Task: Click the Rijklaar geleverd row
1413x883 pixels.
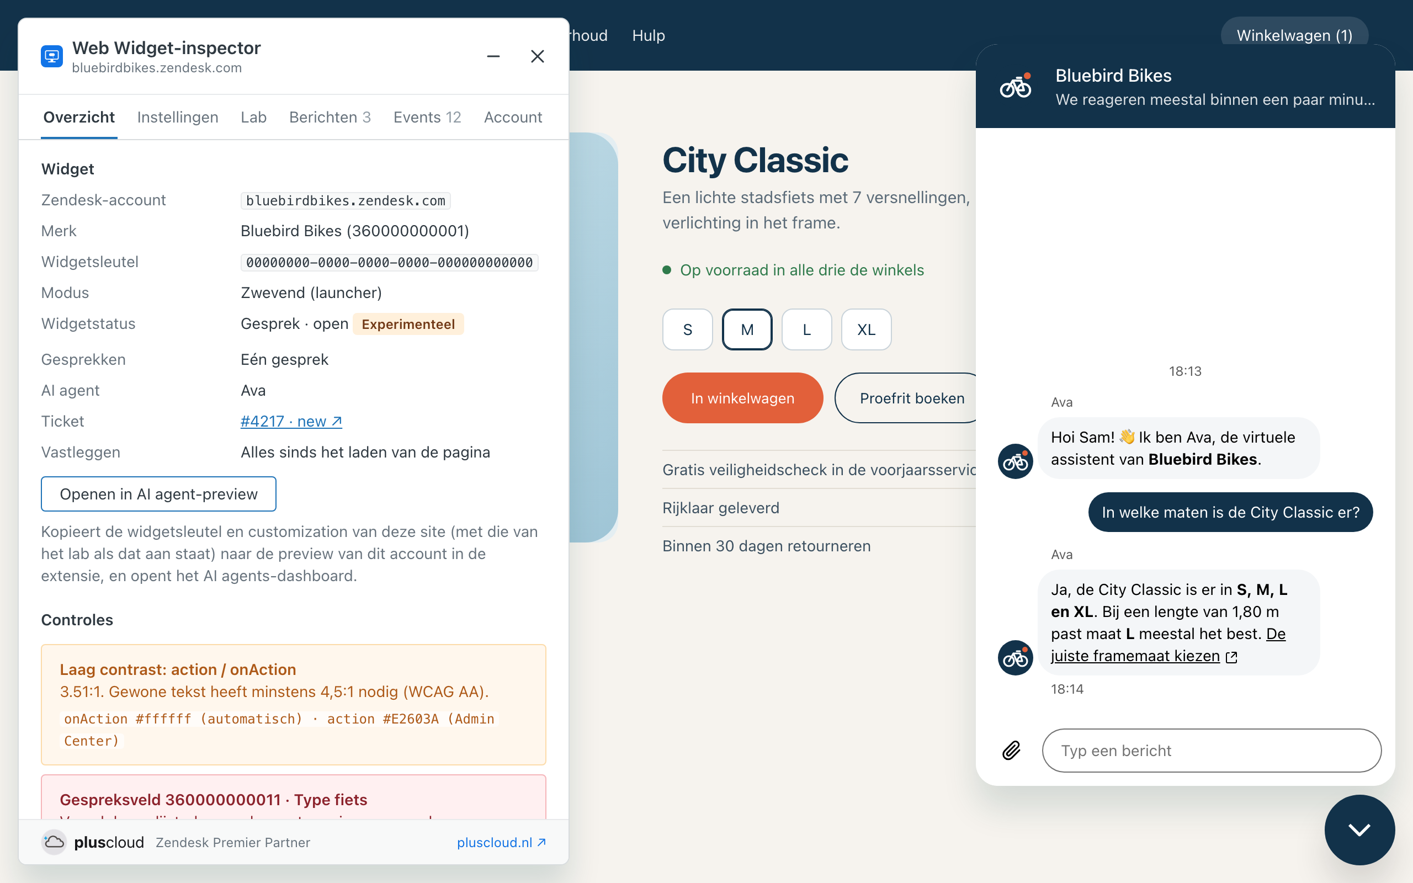Action: (819, 508)
